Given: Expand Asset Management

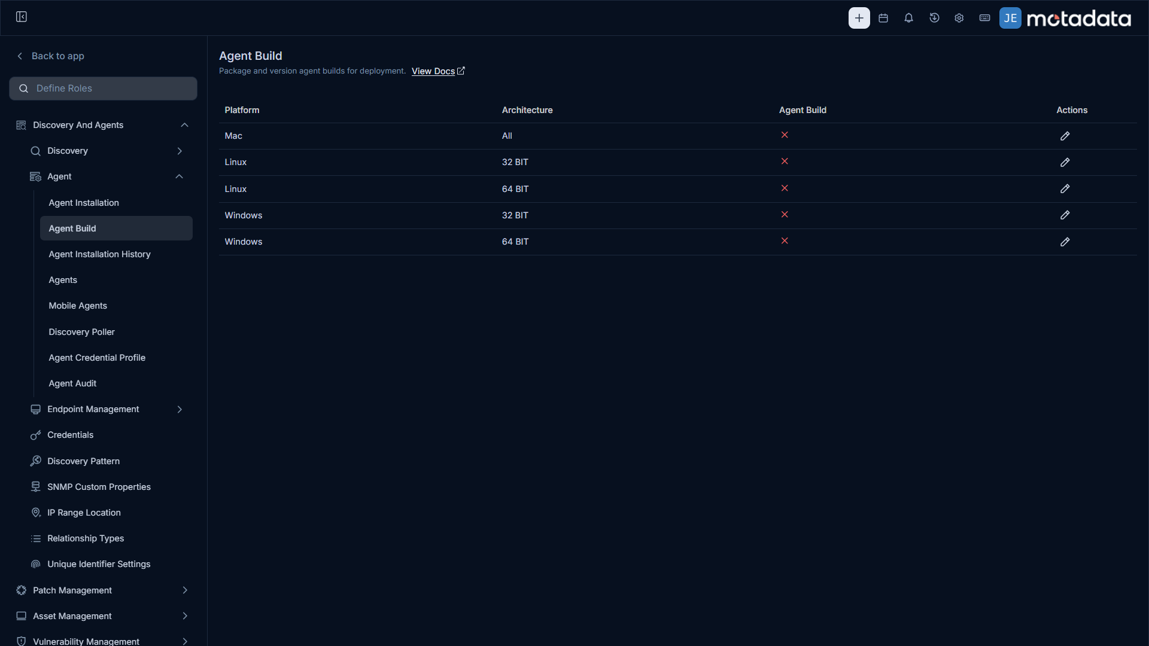Looking at the screenshot, I should point(185,616).
